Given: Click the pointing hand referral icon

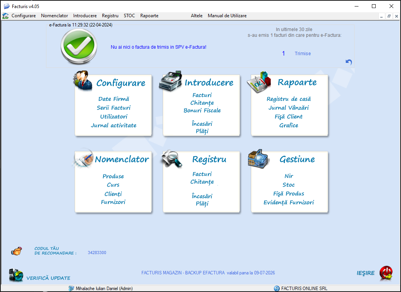Looking at the screenshot, I should click(16, 251).
